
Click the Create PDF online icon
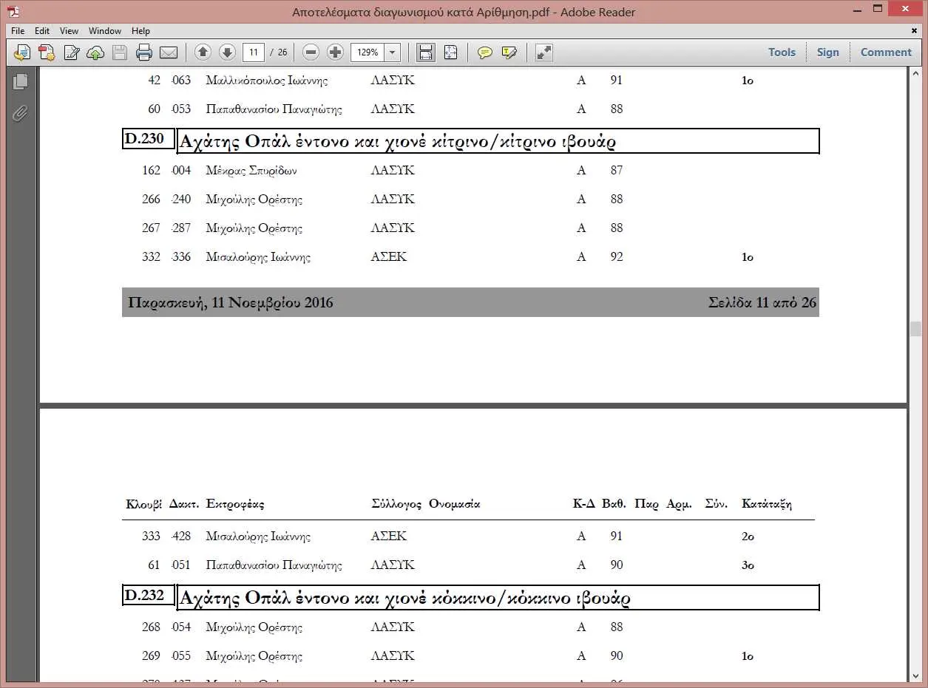point(47,52)
